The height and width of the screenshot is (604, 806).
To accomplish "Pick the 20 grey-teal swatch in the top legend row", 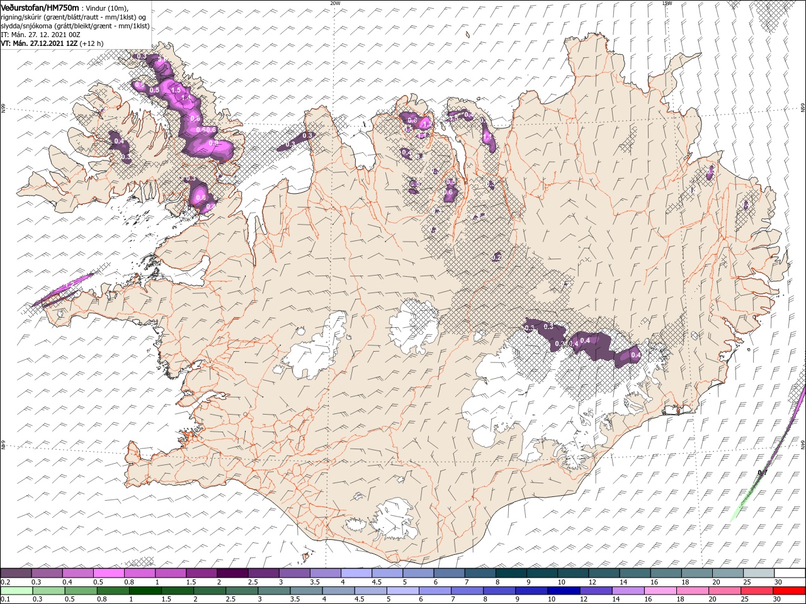I will point(727,573).
